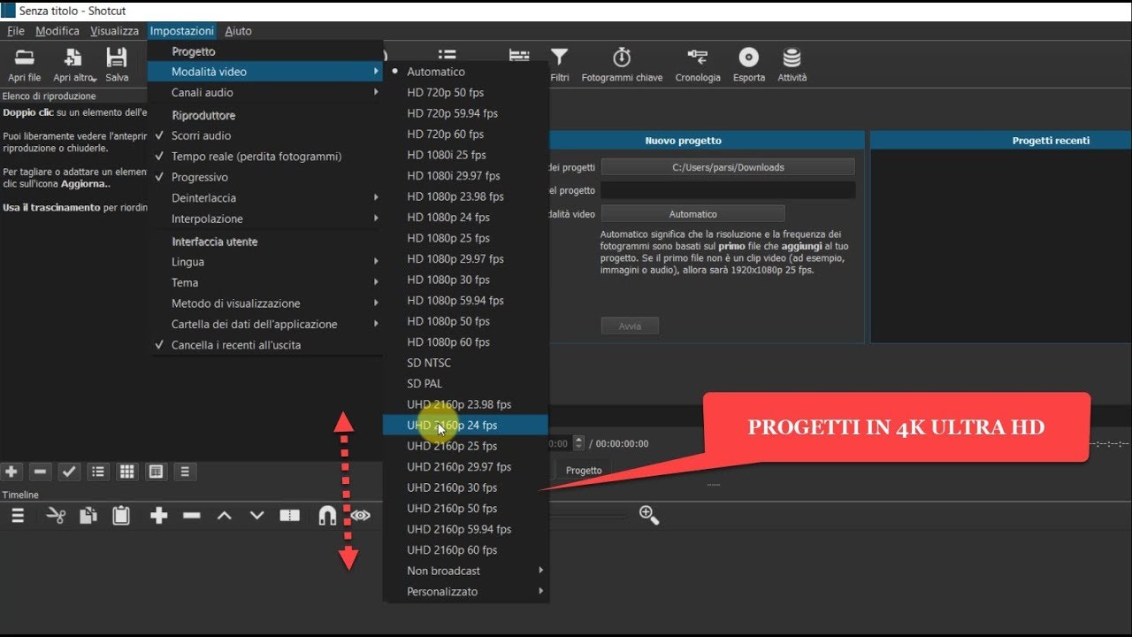Select the Automatico video mode radio item

(466, 72)
